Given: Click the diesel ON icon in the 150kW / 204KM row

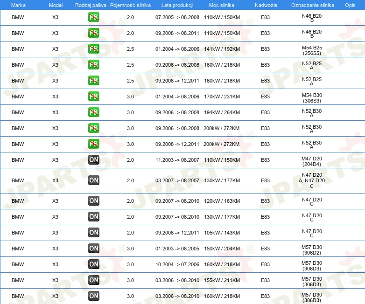Looking at the screenshot, I should pos(94,248).
